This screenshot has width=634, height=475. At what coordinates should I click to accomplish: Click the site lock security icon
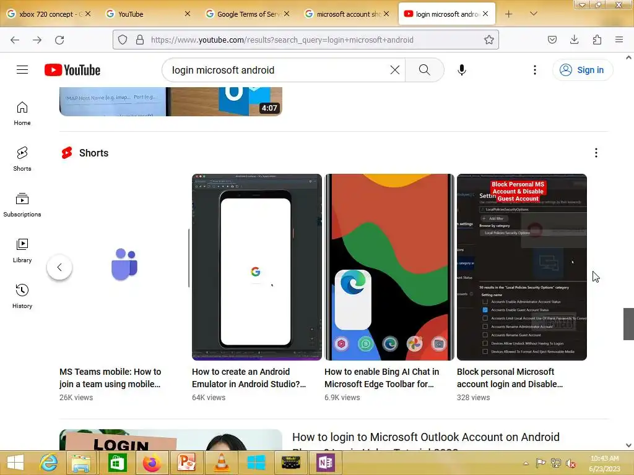click(x=140, y=40)
